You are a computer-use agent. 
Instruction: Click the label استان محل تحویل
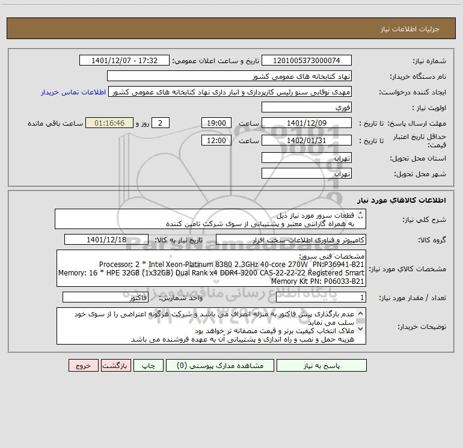point(418,159)
